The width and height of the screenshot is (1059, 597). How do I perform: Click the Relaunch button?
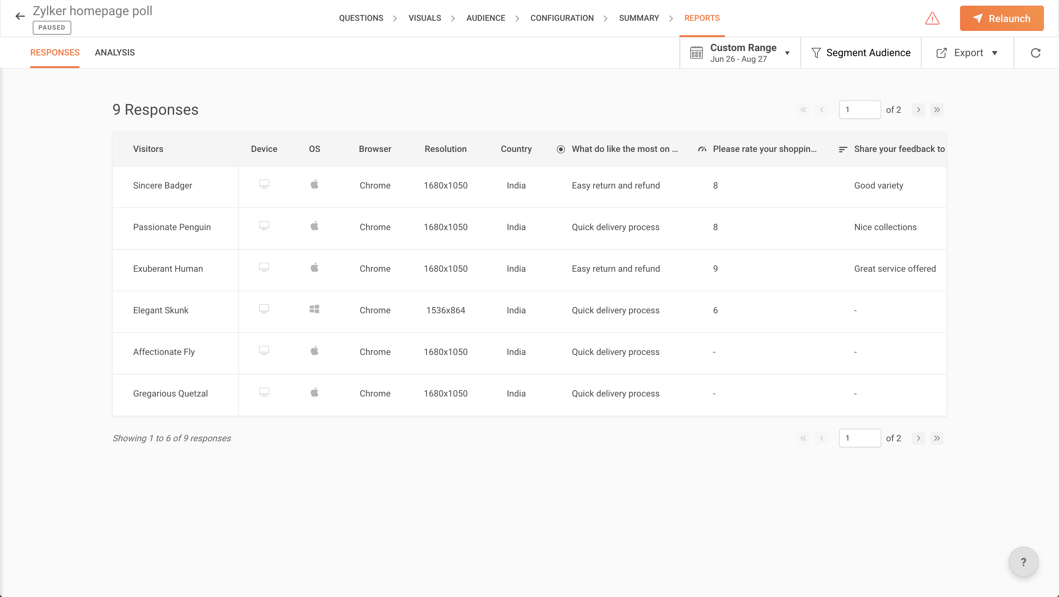tap(1001, 19)
